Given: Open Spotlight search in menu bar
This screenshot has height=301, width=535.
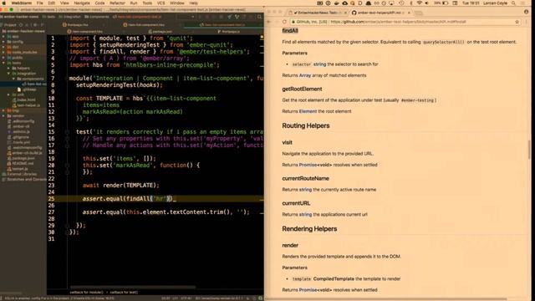Looking at the screenshot, I should point(513,3).
